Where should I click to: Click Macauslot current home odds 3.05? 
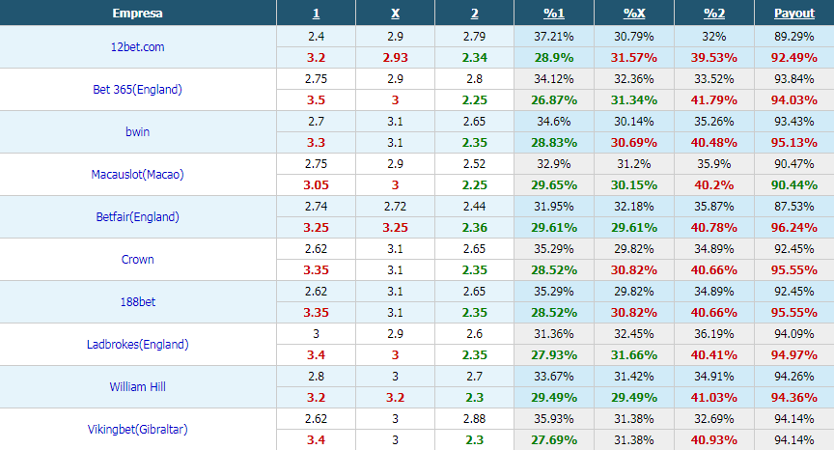click(316, 185)
